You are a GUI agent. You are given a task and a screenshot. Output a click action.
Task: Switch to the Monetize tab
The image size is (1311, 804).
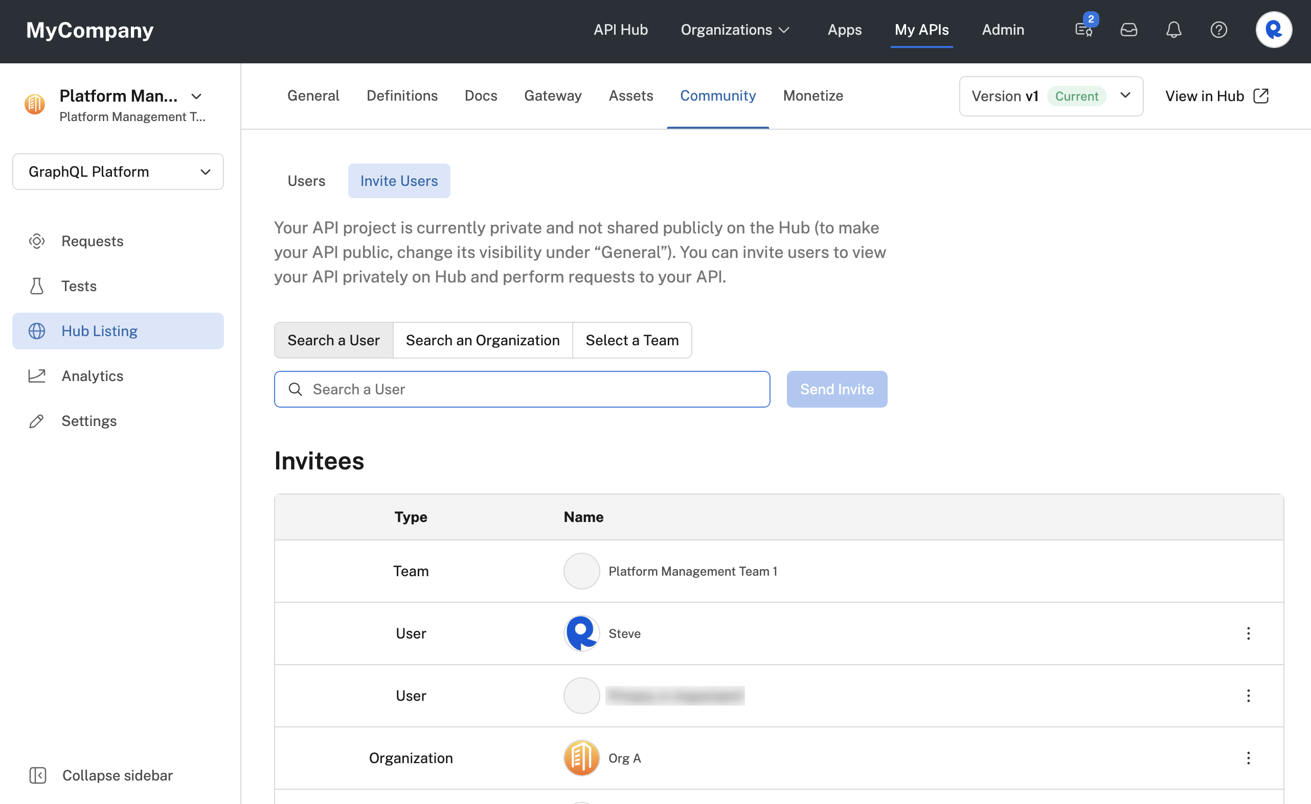tap(813, 96)
